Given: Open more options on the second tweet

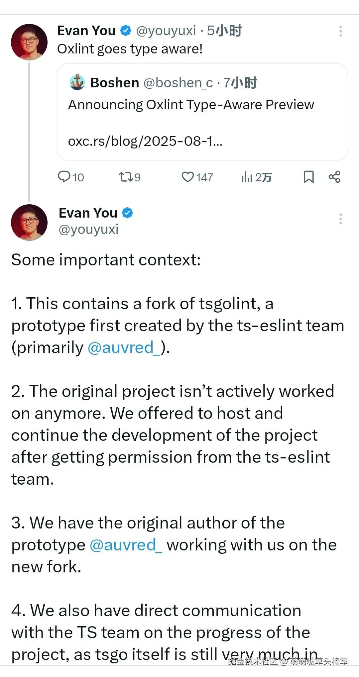Looking at the screenshot, I should pyautogui.click(x=340, y=219).
